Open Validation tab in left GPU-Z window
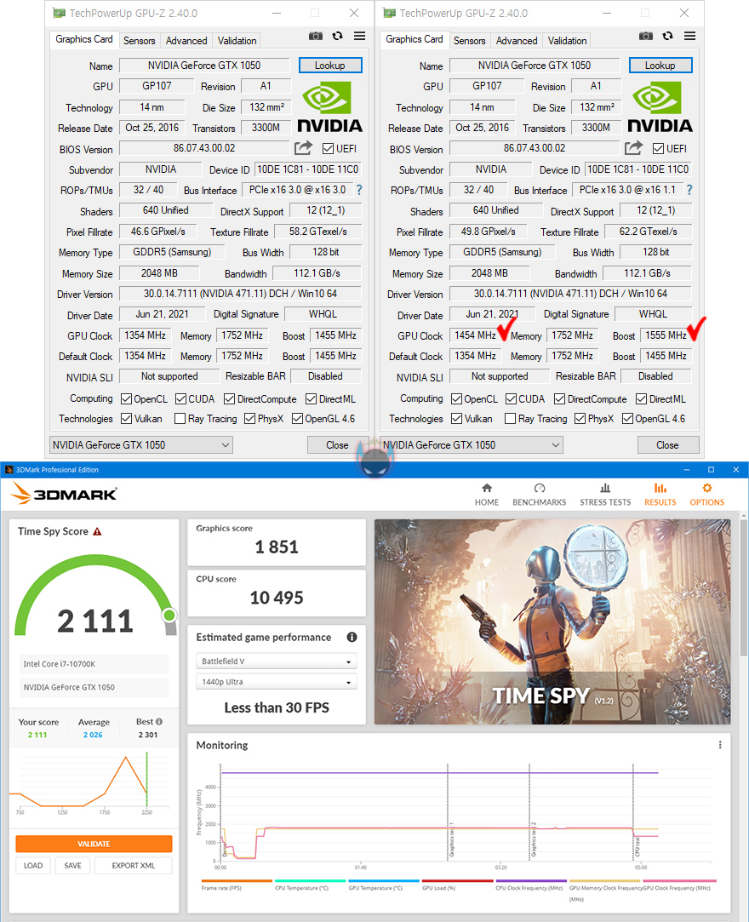 pyautogui.click(x=237, y=41)
